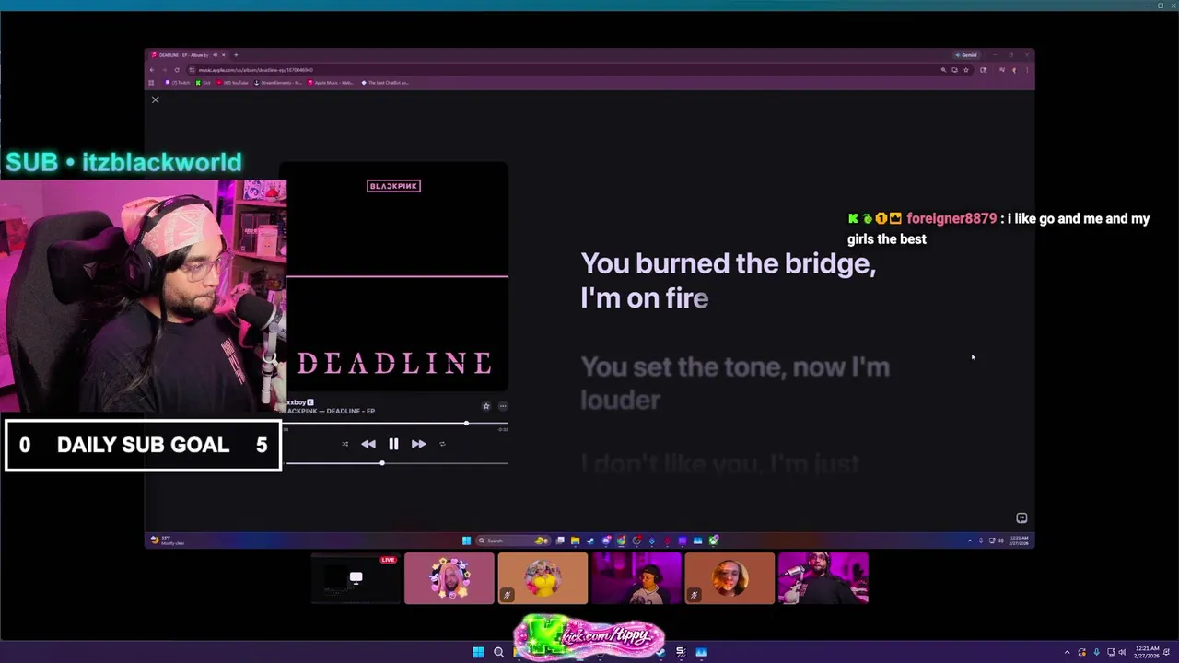Select the LIVE screen-share participant tile
Screen dimensions: 1179x663
[356, 578]
